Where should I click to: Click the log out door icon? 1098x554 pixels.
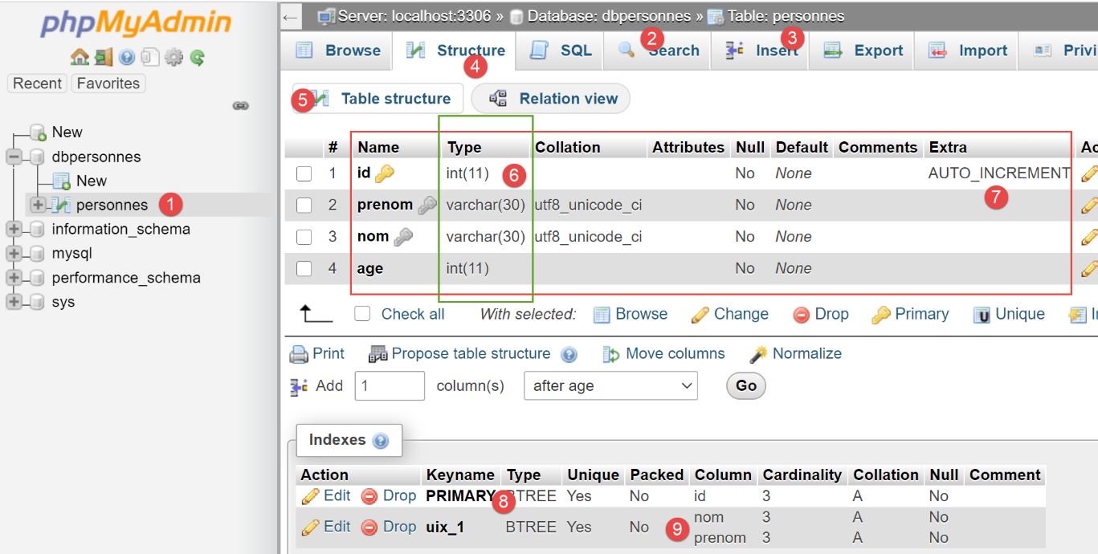(103, 57)
